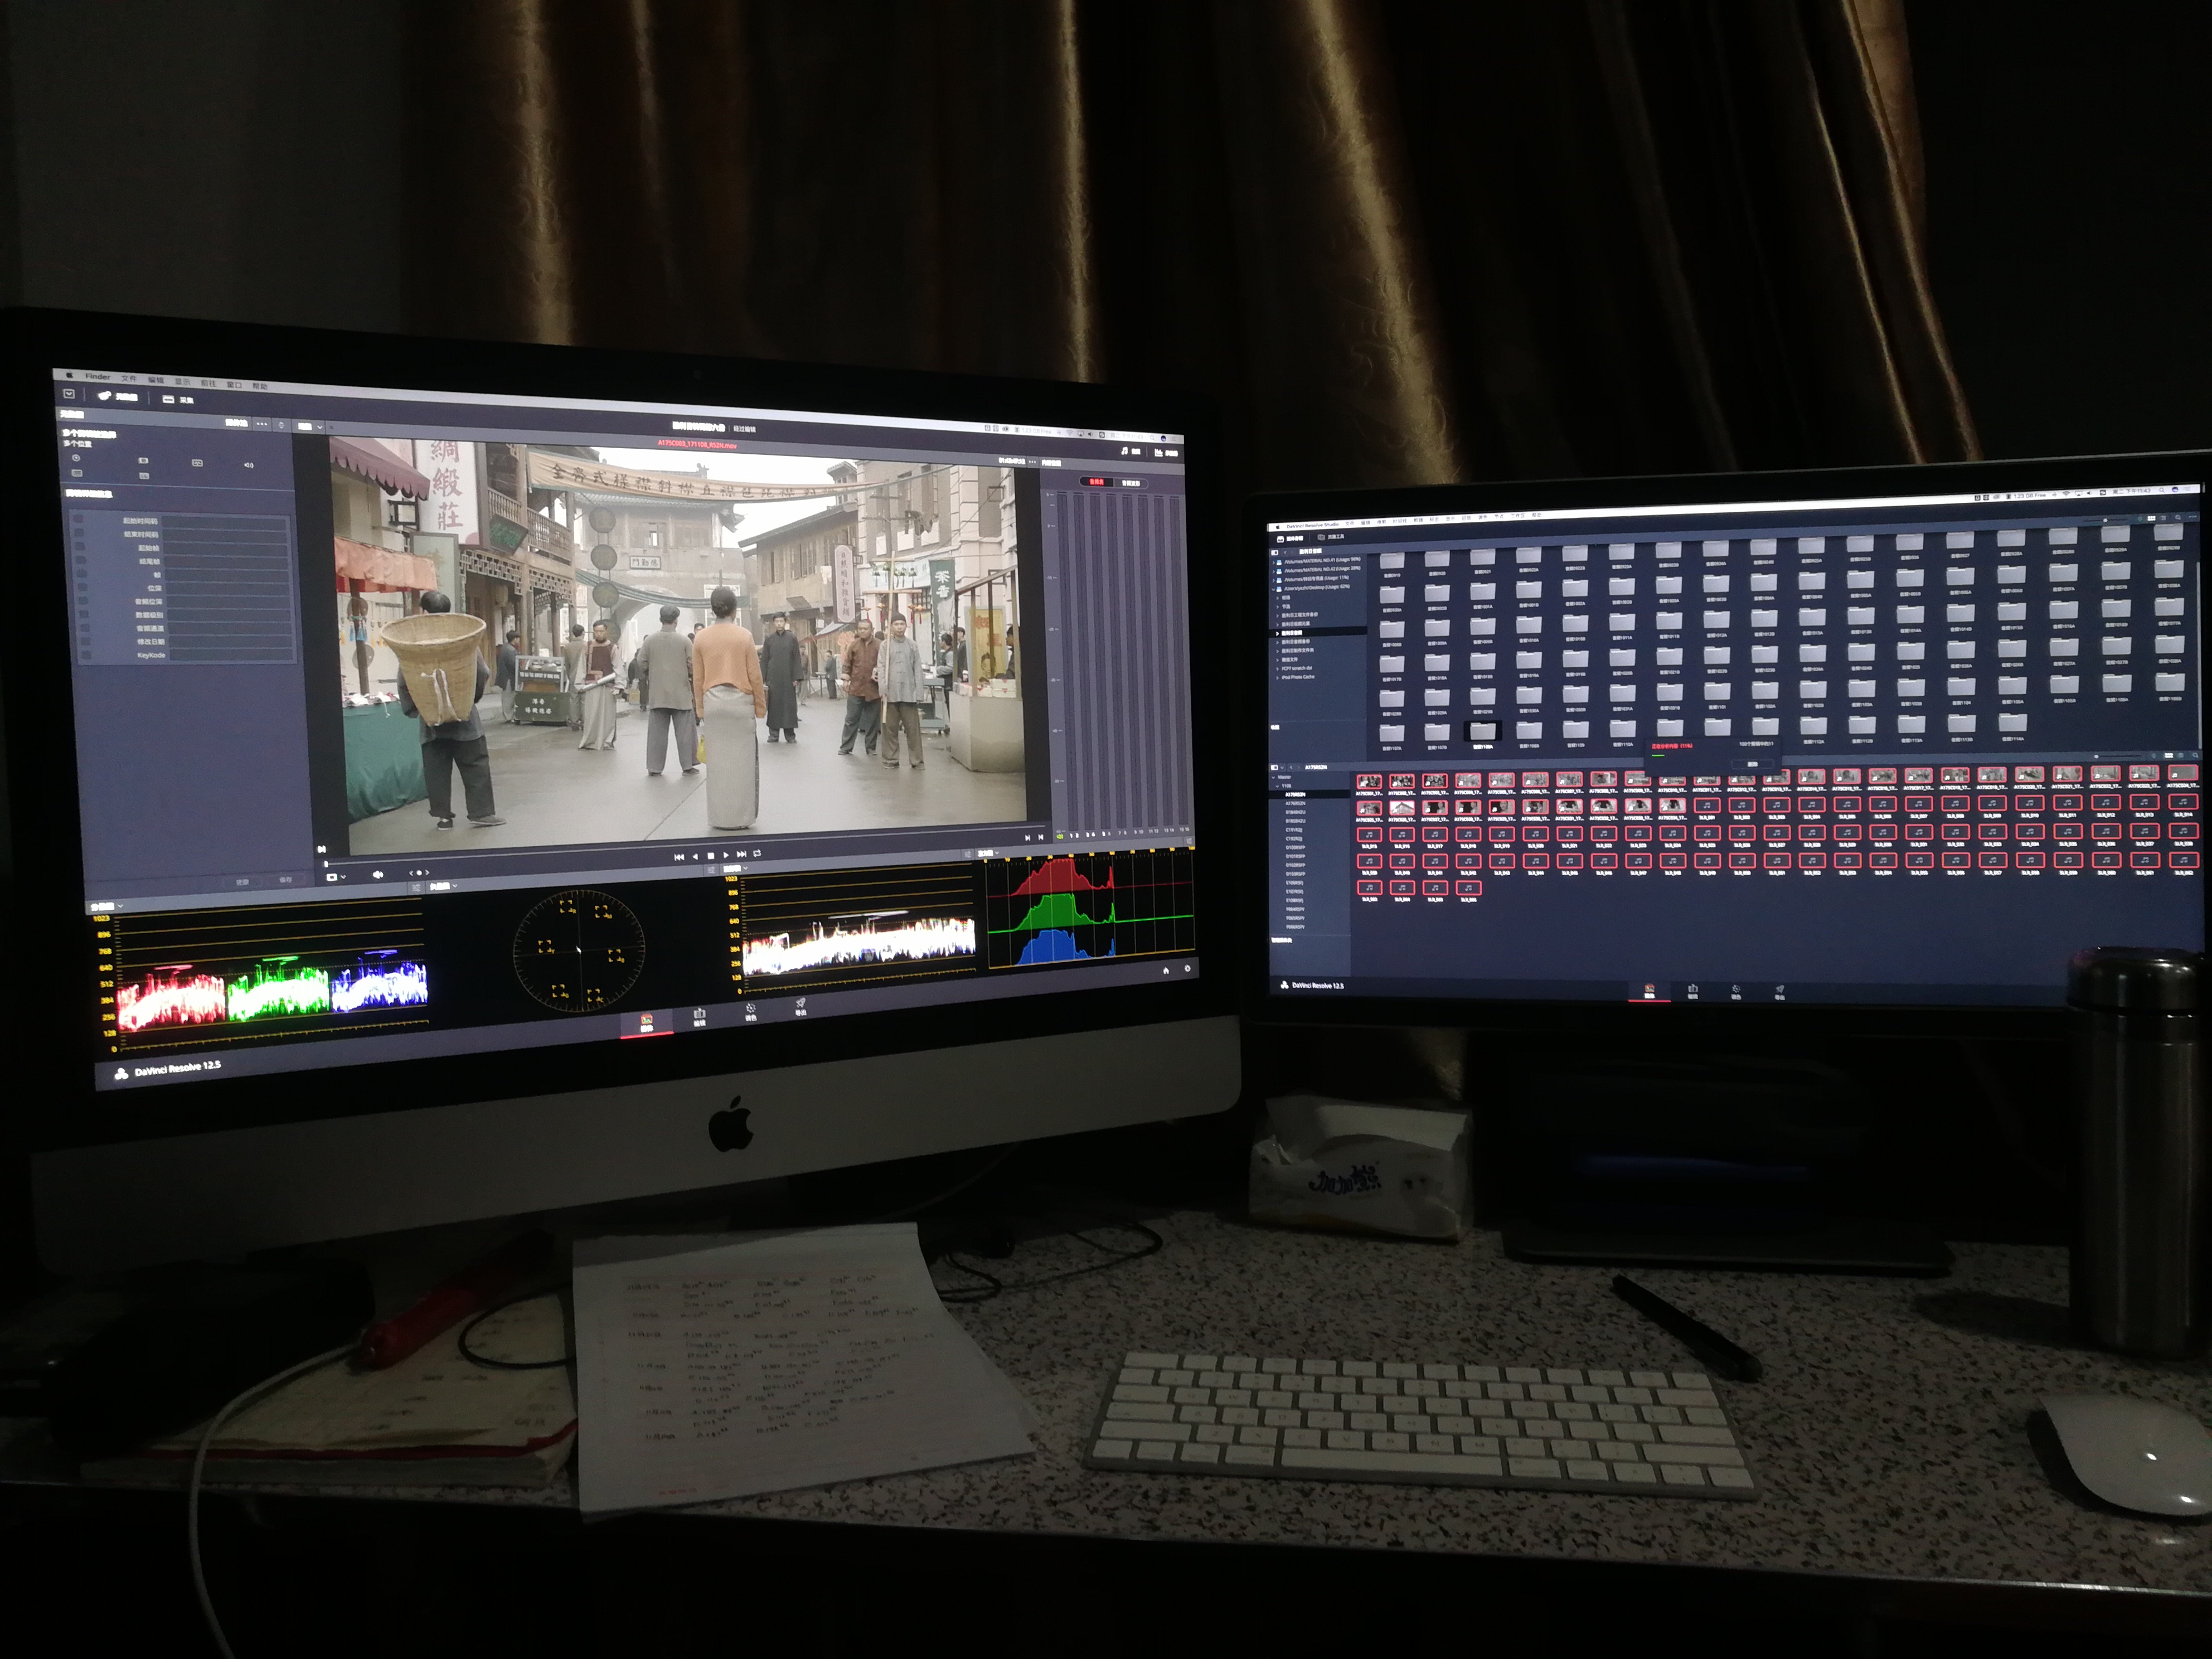2212x1659 pixels.
Task: Click the stop button in viewer transport
Action: [x=710, y=855]
